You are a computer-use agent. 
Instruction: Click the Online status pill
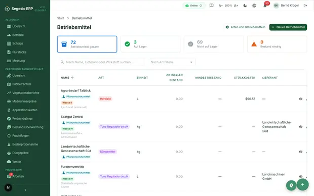[x=194, y=6]
